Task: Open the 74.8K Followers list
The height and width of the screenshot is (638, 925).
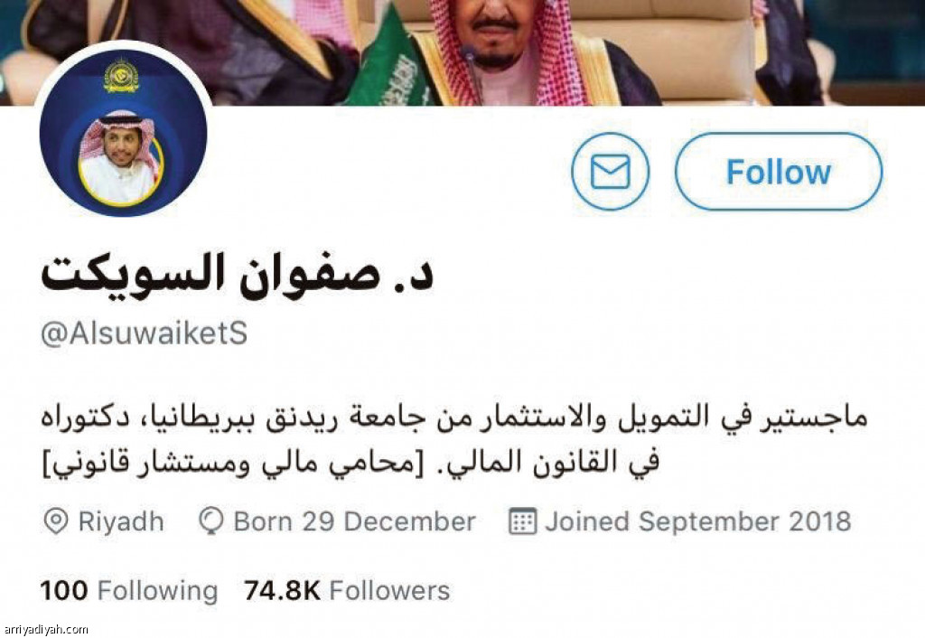Action: (x=347, y=590)
